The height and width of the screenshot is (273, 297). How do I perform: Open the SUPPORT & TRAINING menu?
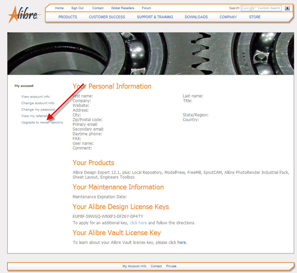point(155,17)
